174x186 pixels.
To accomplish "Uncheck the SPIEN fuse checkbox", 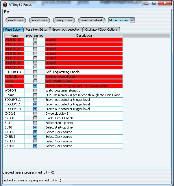I will 35,86.
